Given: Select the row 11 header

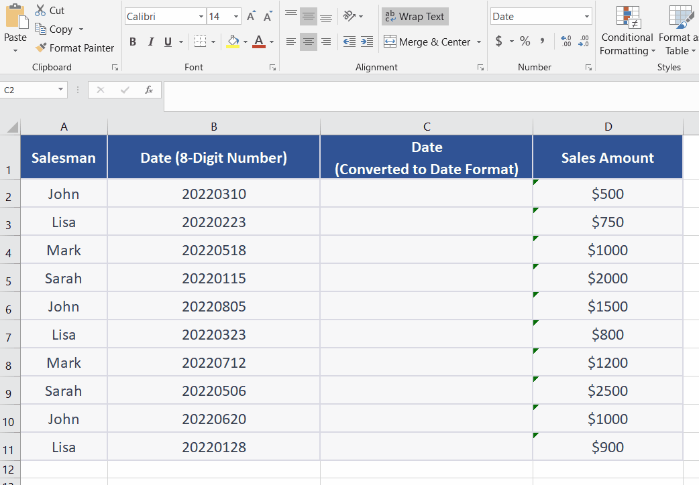Looking at the screenshot, I should coord(9,447).
